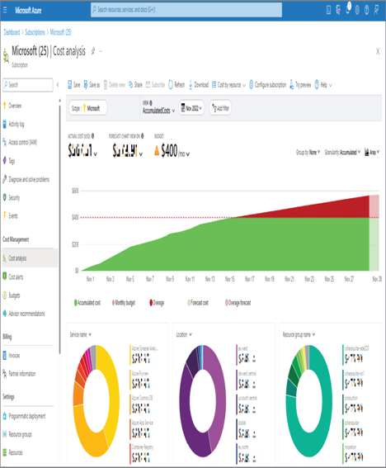Toggle the Accumulated cost legend item
Screen dimensions: 386x468
[87, 303]
